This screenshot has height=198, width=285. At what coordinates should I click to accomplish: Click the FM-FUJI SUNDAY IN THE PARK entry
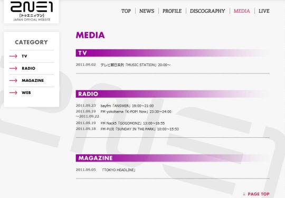point(139,129)
